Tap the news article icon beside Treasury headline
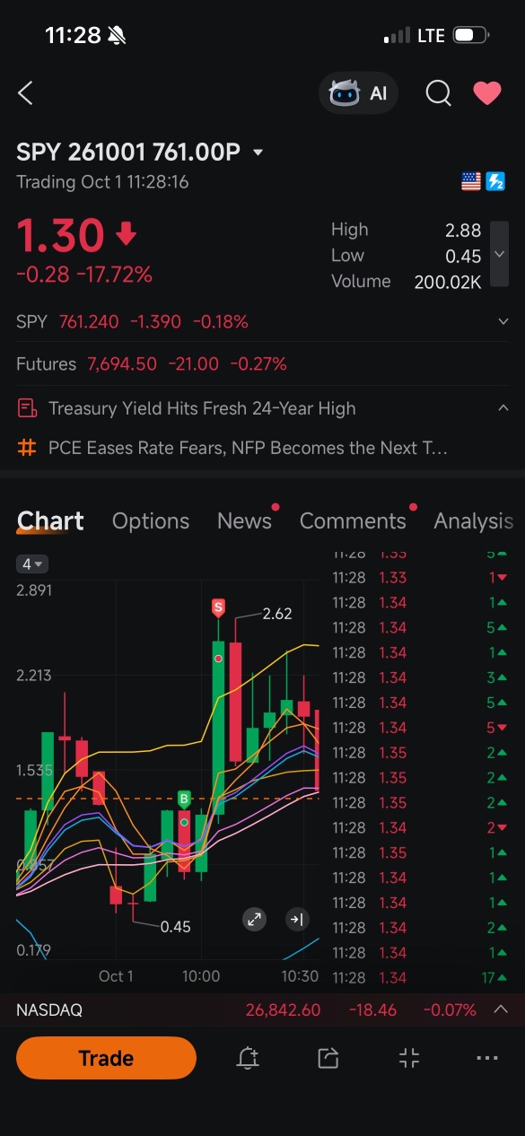The image size is (525, 1136). tap(27, 408)
